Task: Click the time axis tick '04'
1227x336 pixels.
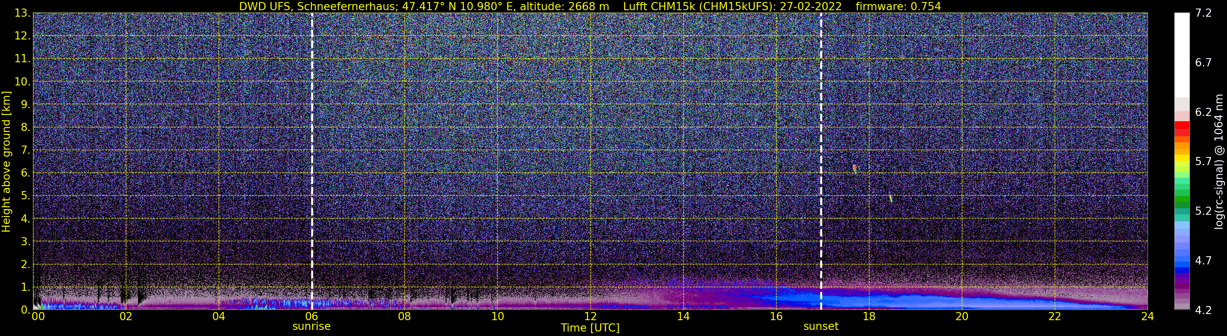Action: coord(219,317)
